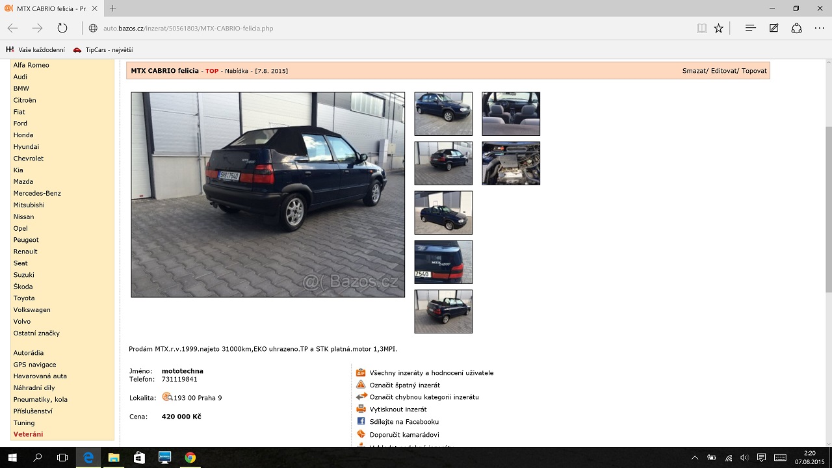
Task: Open a new browser tab
Action: click(112, 8)
